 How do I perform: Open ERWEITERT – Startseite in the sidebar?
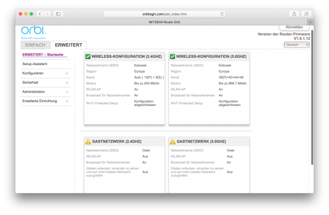click(43, 55)
